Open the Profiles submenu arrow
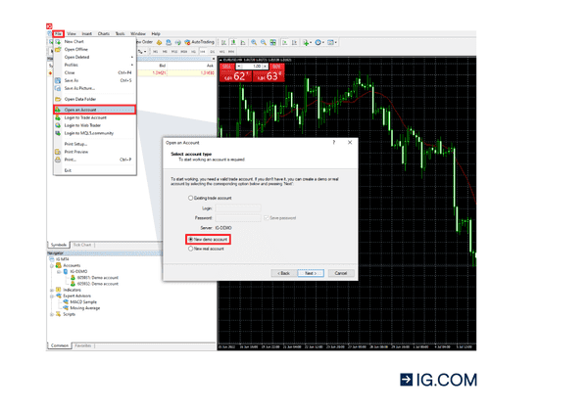 [132, 65]
